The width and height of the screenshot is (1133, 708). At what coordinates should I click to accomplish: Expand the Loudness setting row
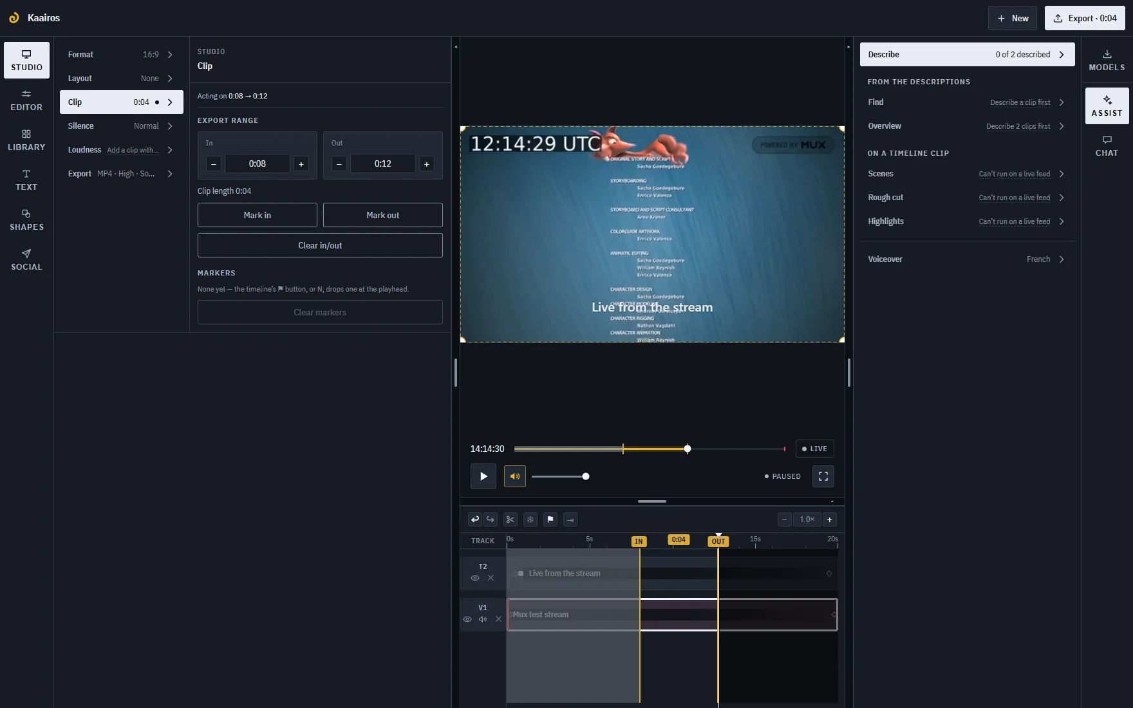[x=122, y=150]
